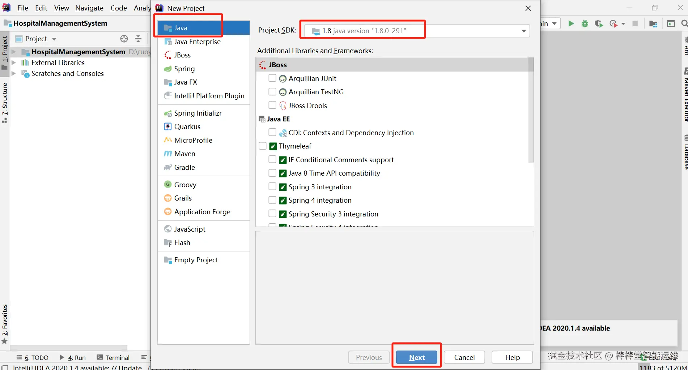Open Structure side tool tab
688x370 pixels.
click(x=5, y=103)
